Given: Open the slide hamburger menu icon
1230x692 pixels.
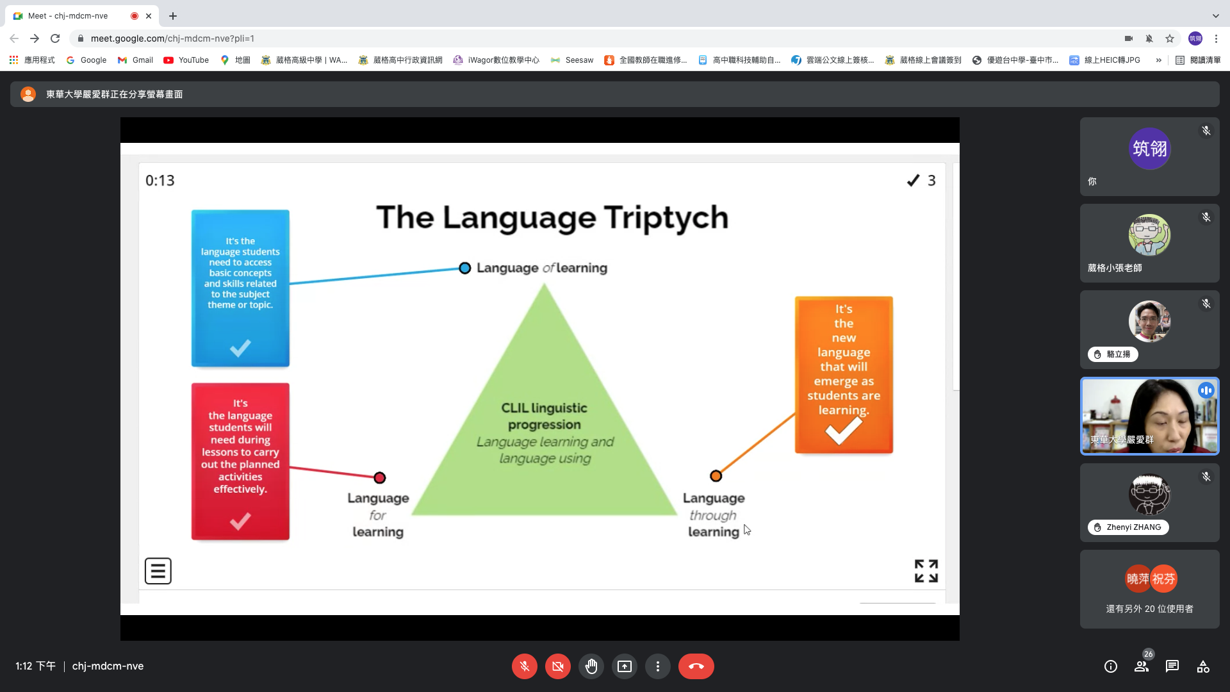Looking at the screenshot, I should tap(158, 571).
